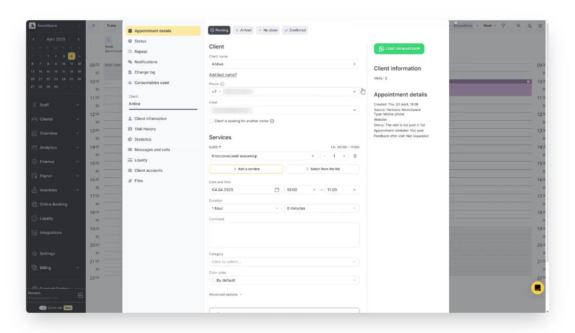The width and height of the screenshot is (575, 333).
Task: Check Client is booking for another visitor
Action: (x=211, y=121)
